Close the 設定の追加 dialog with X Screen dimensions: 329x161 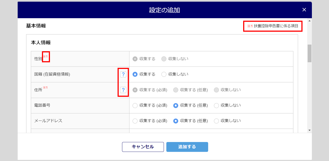tap(304, 10)
